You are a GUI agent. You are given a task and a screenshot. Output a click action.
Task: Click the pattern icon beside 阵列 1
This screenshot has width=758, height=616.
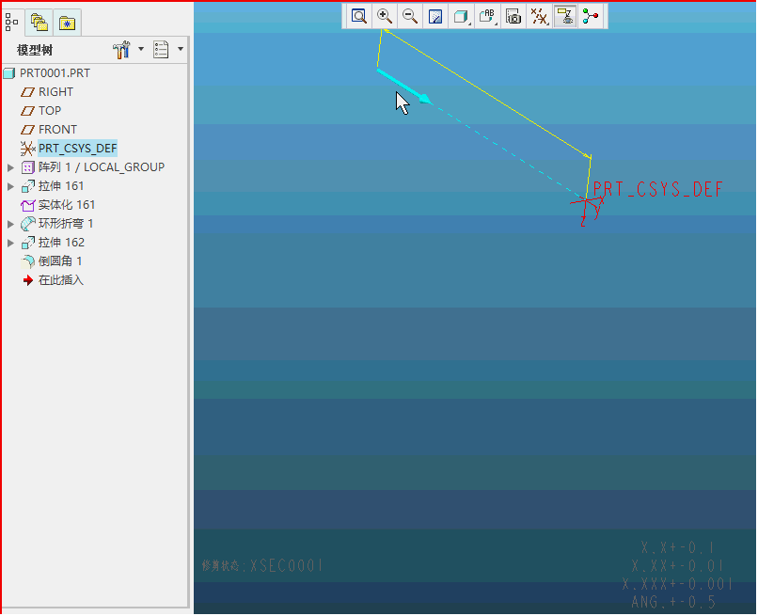coord(28,167)
